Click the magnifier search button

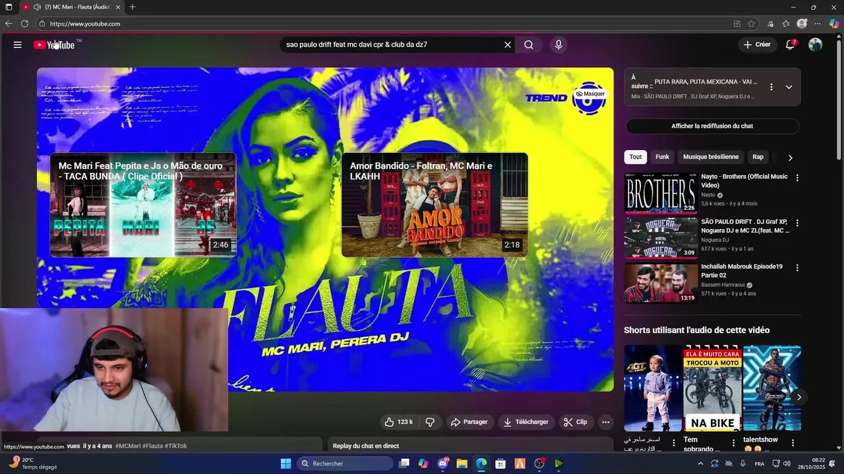click(x=529, y=45)
